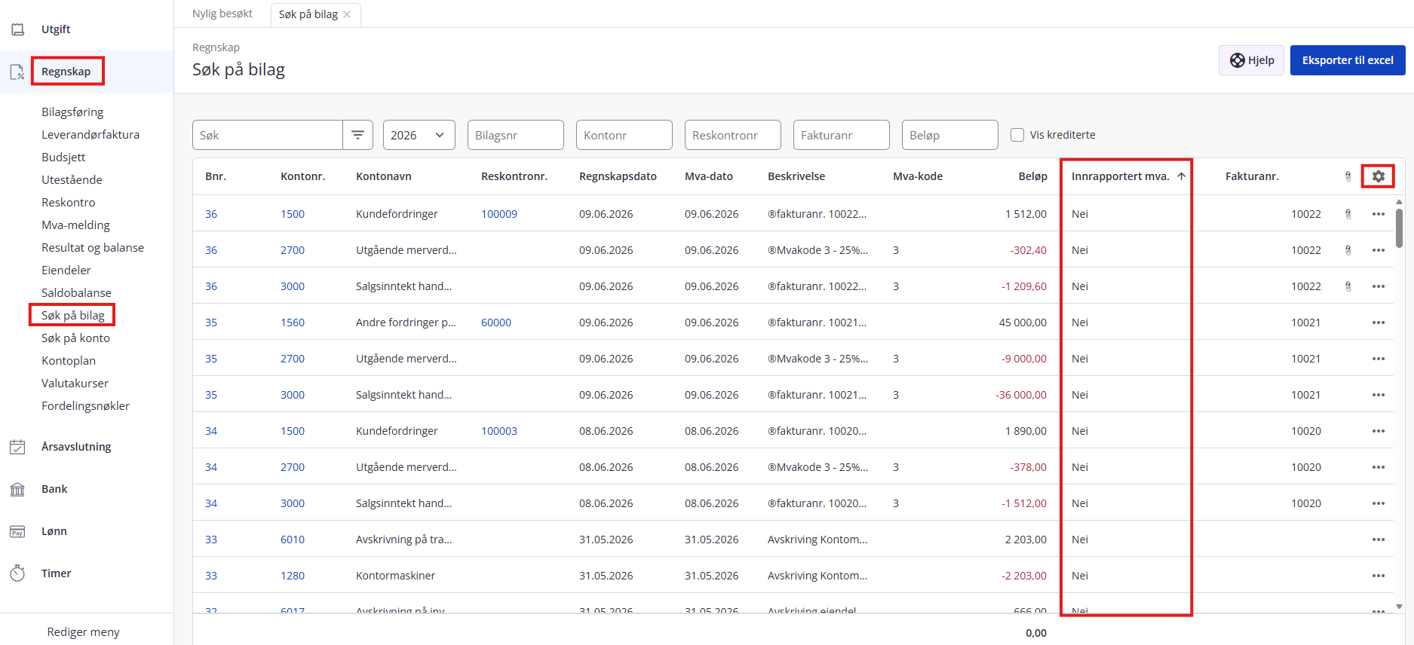Select Saldobalanse in sidebar menu
1414x645 pixels.
coord(76,293)
